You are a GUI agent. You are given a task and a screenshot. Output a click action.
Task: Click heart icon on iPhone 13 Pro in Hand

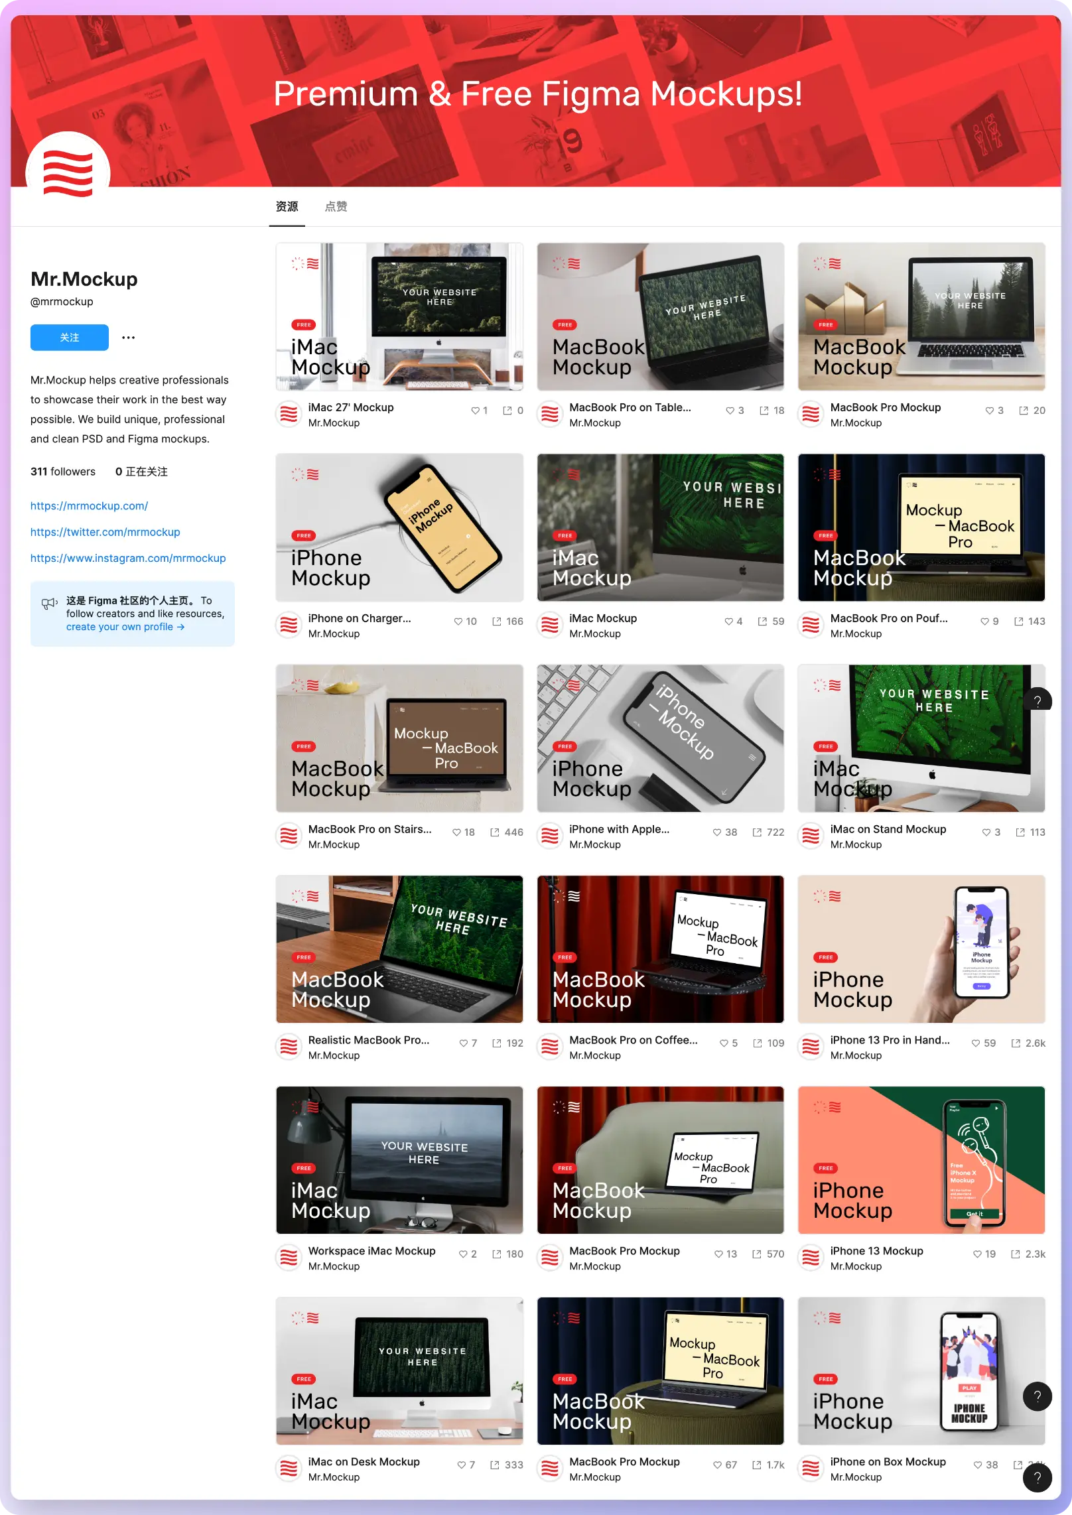[x=976, y=1043]
